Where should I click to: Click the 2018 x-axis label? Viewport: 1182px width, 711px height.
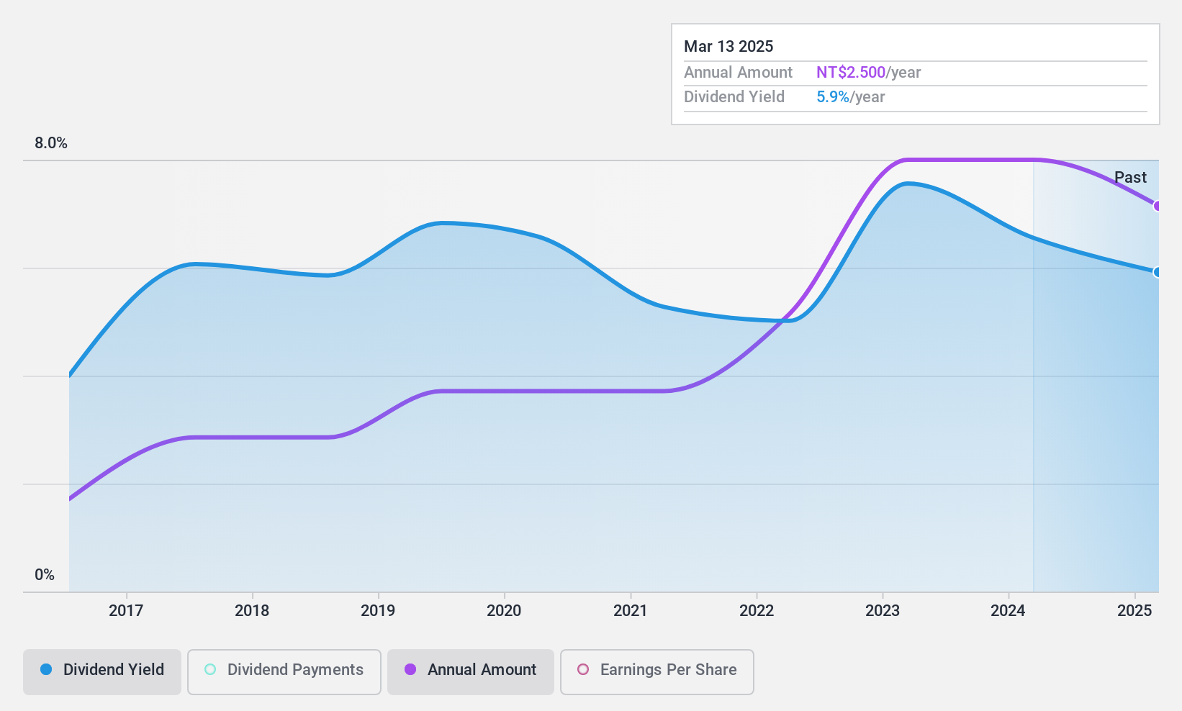click(252, 611)
